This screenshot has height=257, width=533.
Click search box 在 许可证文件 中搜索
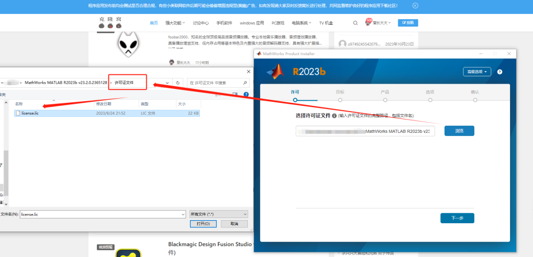(218, 83)
